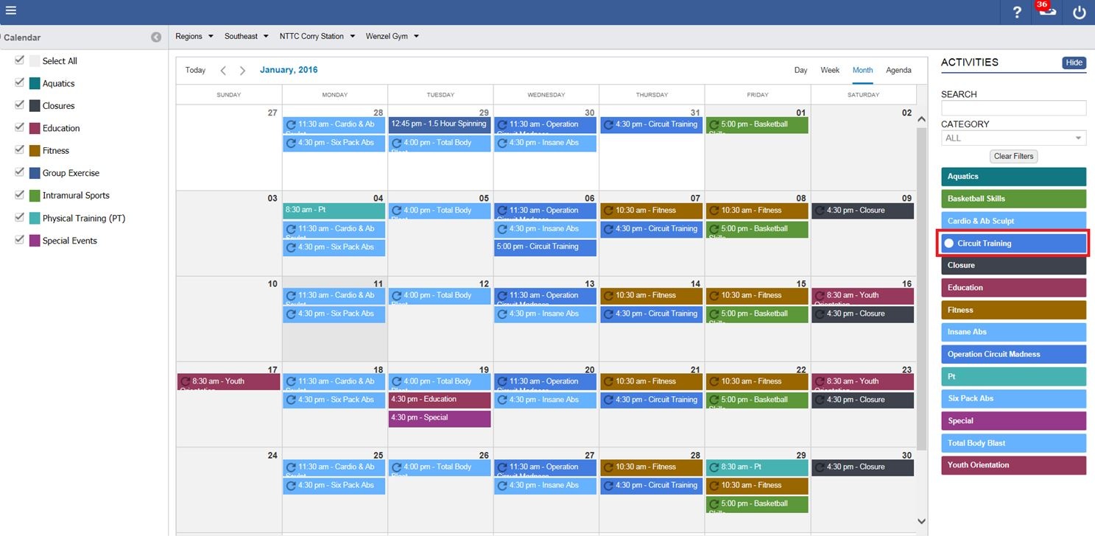Viewport: 1095px width, 541px height.
Task: Hide the Activities panel
Action: click(1074, 63)
